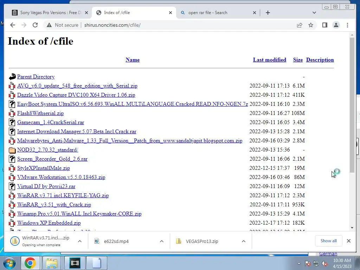Open the side panel icon

click(x=324, y=25)
